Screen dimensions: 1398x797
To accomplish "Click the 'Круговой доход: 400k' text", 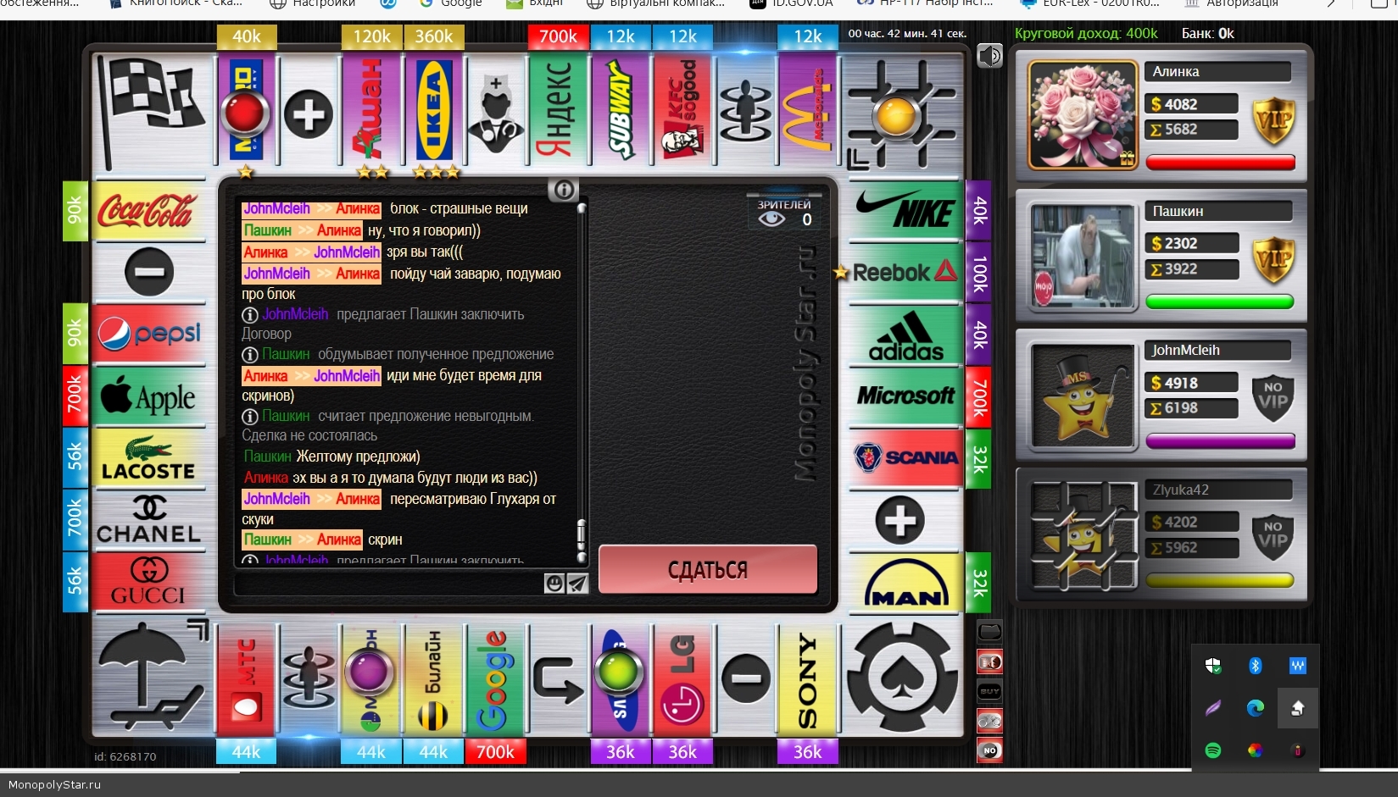I will click(1086, 33).
